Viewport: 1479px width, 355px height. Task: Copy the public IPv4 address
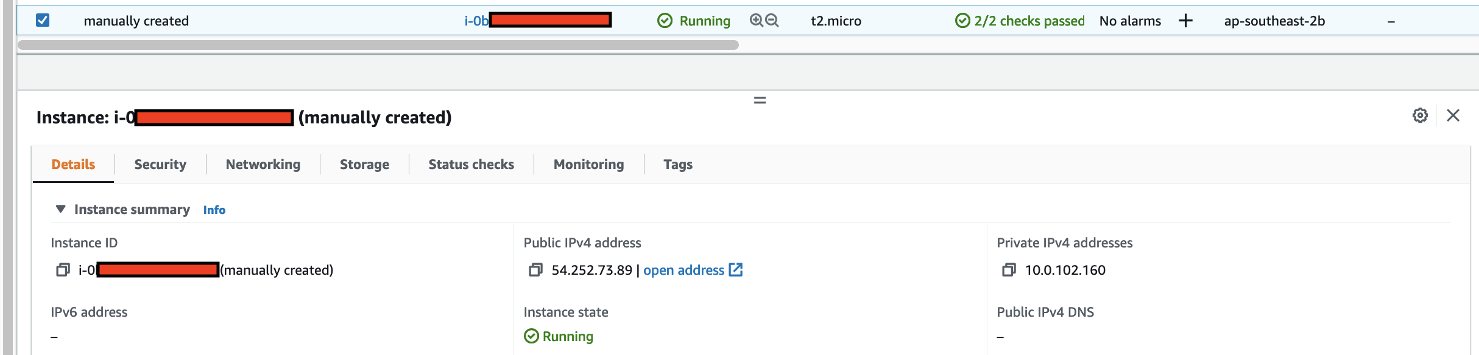[x=535, y=270]
